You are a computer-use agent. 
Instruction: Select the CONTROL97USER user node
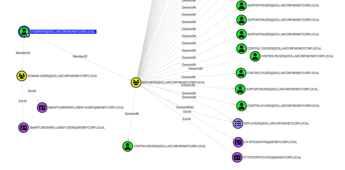coord(241,73)
